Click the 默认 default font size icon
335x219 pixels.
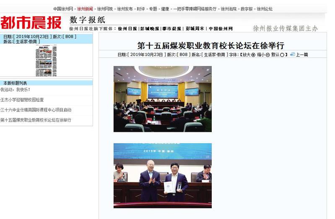click(282, 55)
